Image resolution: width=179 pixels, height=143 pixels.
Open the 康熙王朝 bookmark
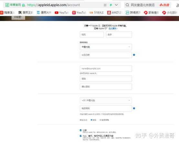[26, 13]
